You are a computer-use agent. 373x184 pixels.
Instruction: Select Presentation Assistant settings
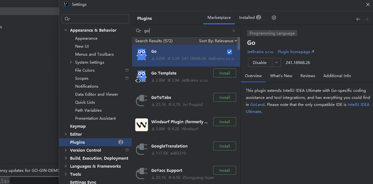point(95,118)
